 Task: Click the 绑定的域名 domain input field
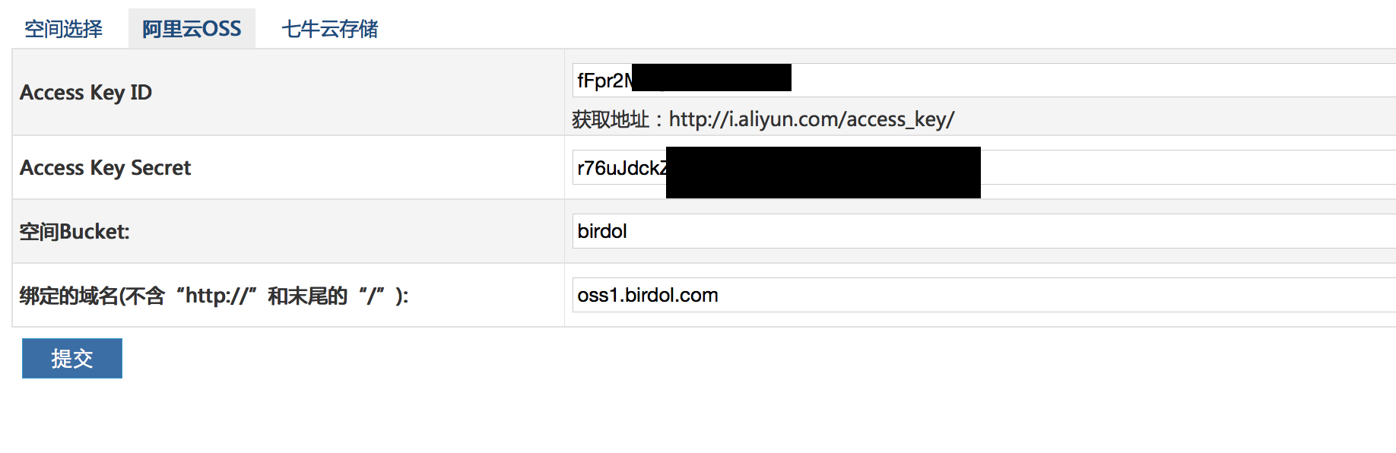point(984,295)
